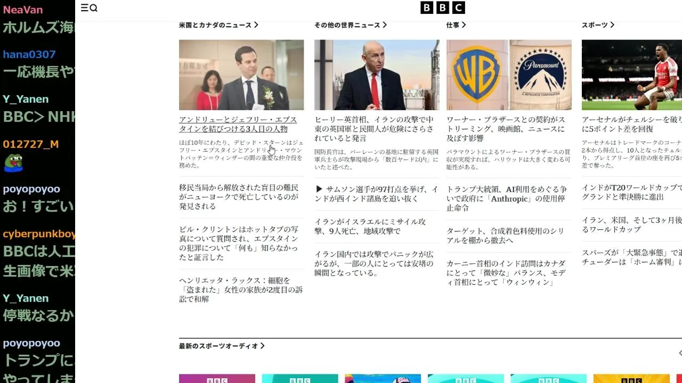
Task: Click the green frog emote in chat
Action: [13, 163]
